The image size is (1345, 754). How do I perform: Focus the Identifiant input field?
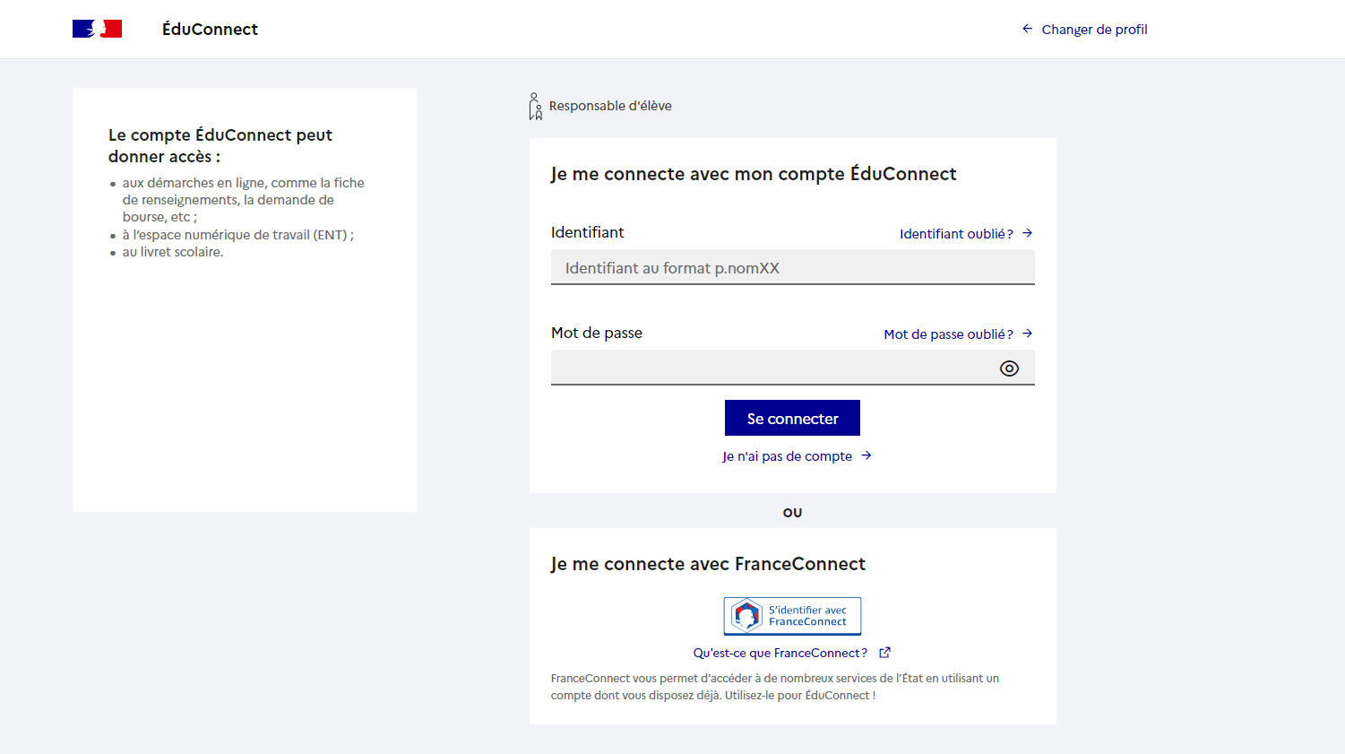[792, 268]
